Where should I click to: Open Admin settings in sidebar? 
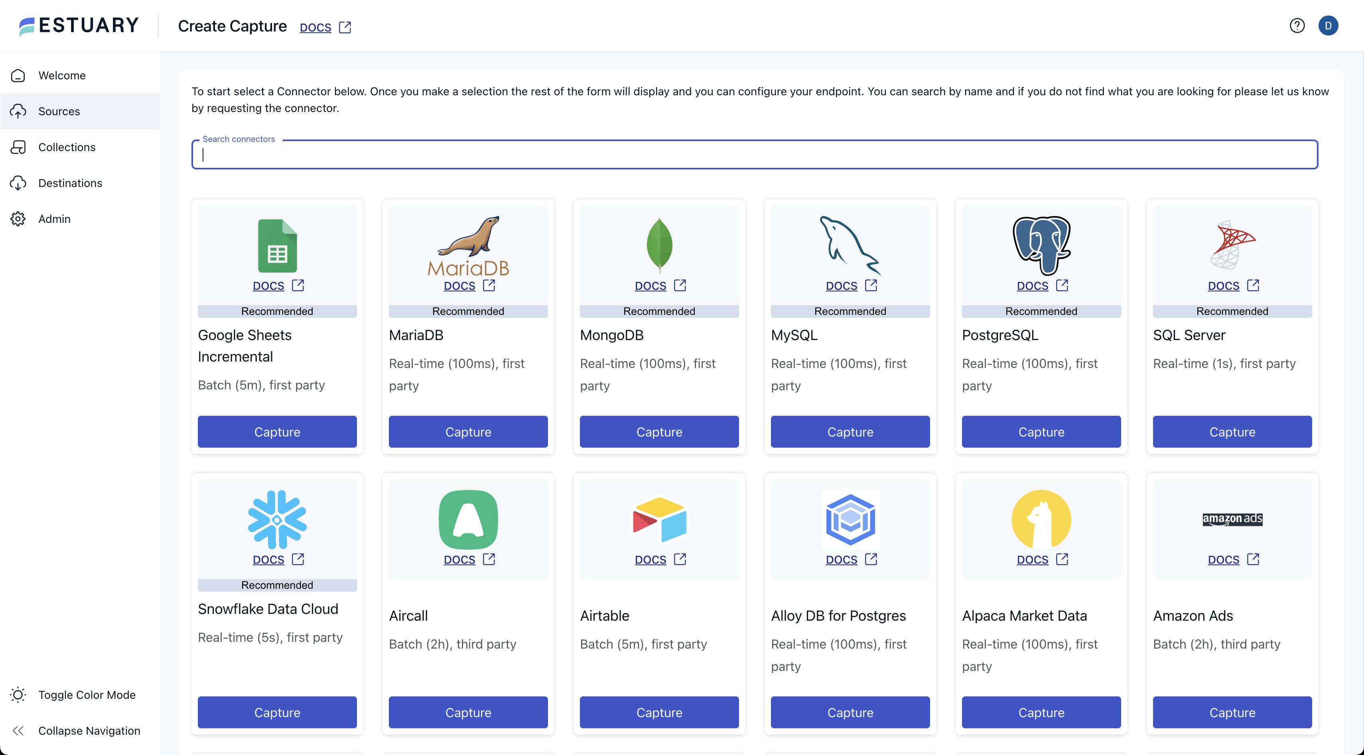[x=54, y=218]
